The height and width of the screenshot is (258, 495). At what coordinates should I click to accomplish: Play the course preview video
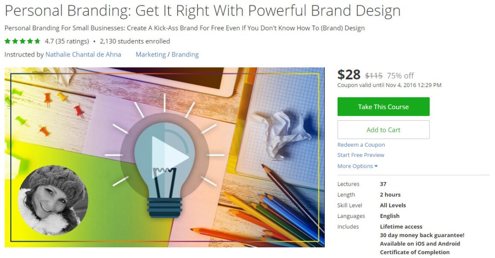tap(170, 157)
